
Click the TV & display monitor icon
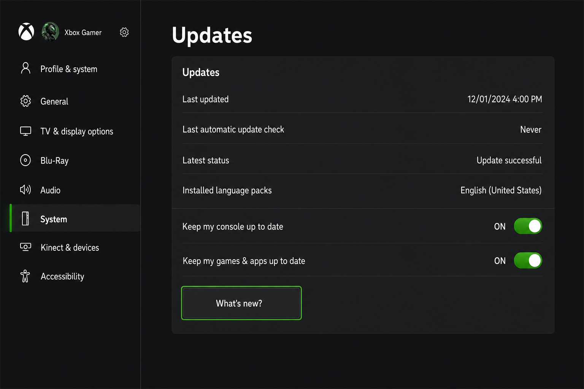25,131
